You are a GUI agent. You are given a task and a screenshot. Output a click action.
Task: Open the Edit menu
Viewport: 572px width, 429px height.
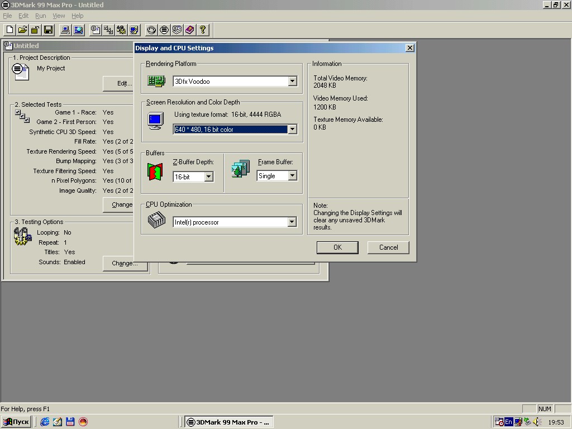click(23, 16)
